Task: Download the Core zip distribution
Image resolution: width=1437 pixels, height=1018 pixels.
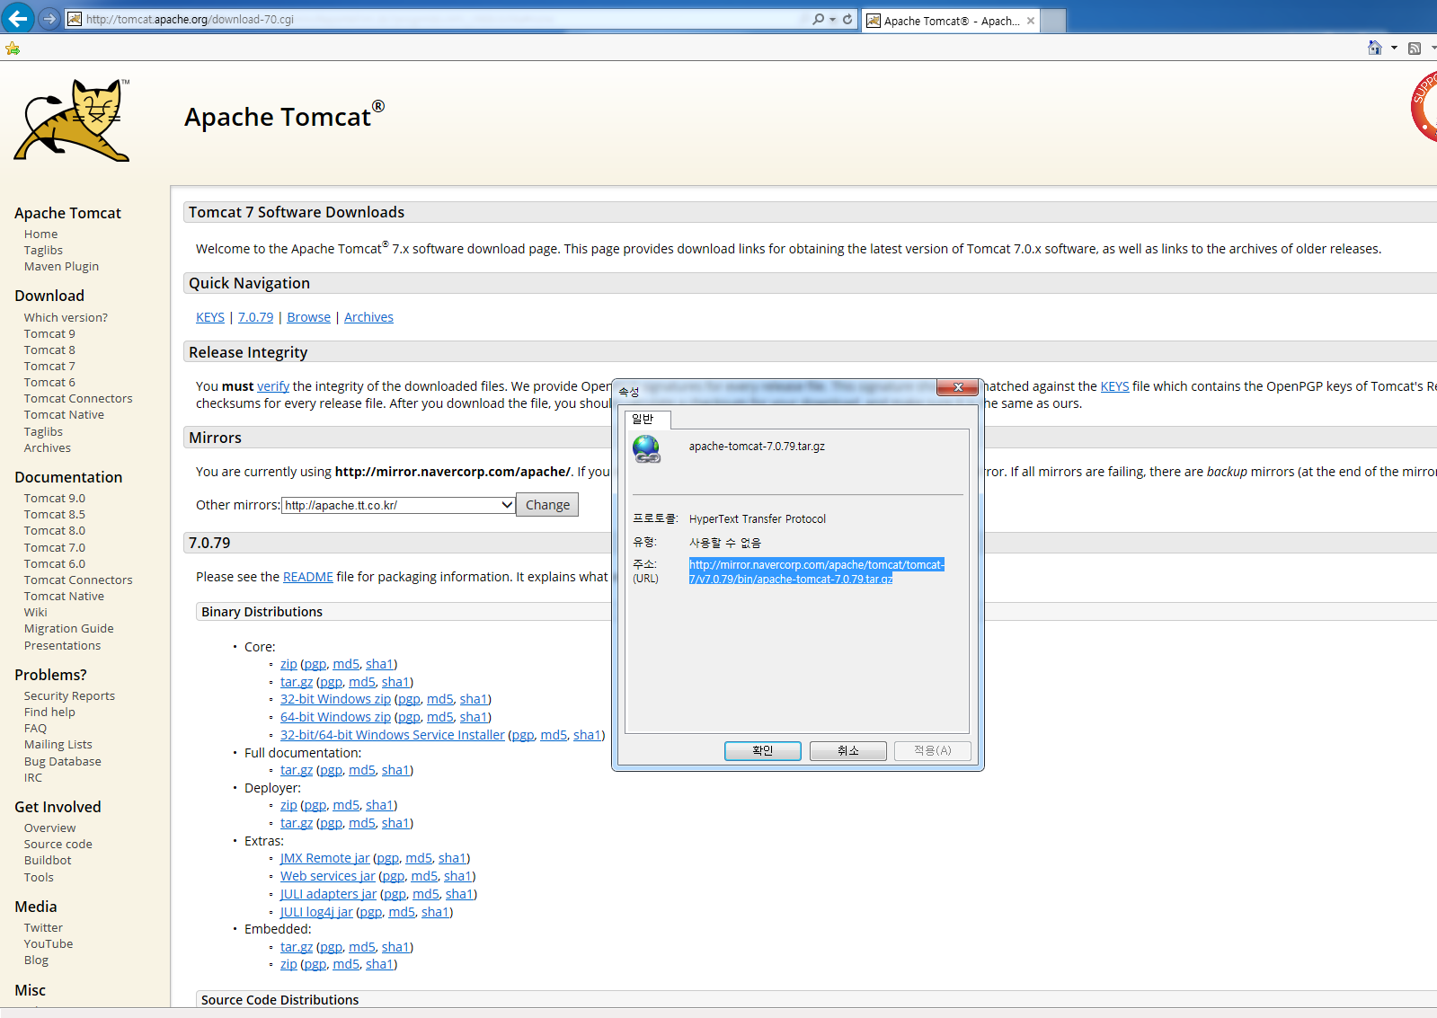Action: 288,664
